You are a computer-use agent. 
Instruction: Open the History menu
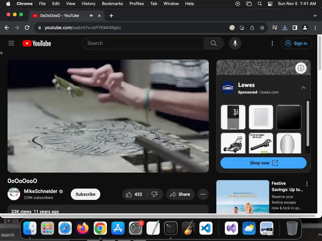pyautogui.click(x=88, y=3)
